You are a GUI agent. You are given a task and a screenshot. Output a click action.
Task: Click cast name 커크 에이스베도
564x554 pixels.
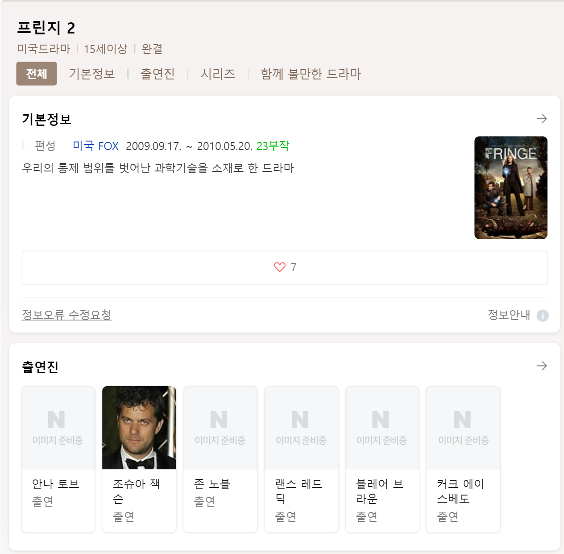(460, 491)
